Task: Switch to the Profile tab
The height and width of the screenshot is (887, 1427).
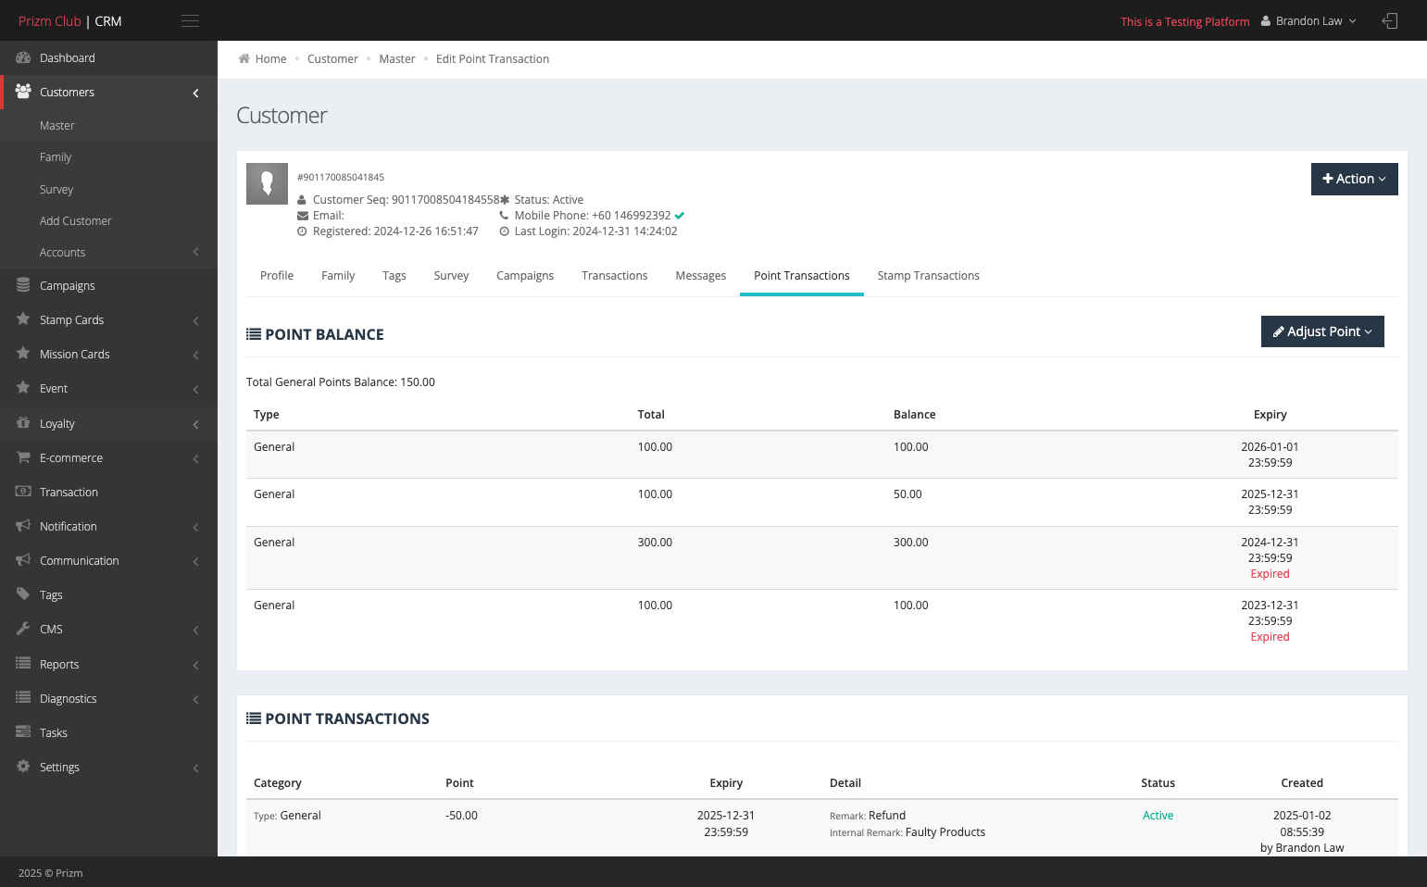Action: pyautogui.click(x=277, y=276)
